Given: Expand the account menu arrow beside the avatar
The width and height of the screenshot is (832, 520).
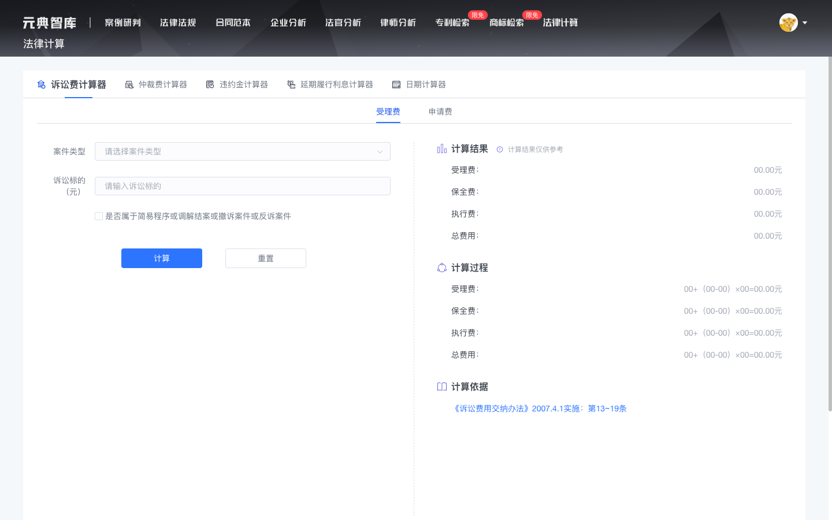Looking at the screenshot, I should pyautogui.click(x=805, y=23).
